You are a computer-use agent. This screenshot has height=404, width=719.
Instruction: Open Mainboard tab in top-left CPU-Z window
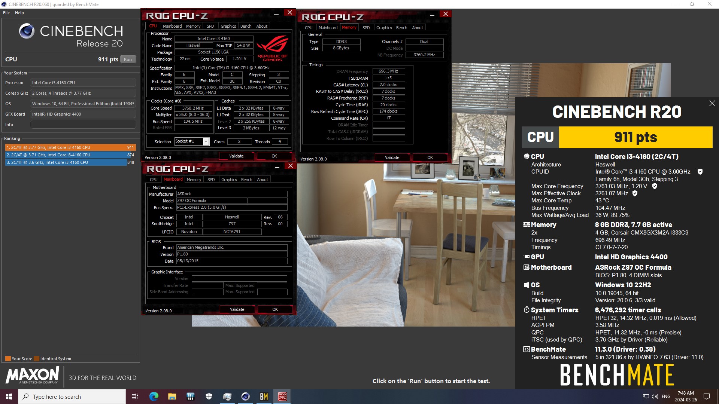(172, 26)
